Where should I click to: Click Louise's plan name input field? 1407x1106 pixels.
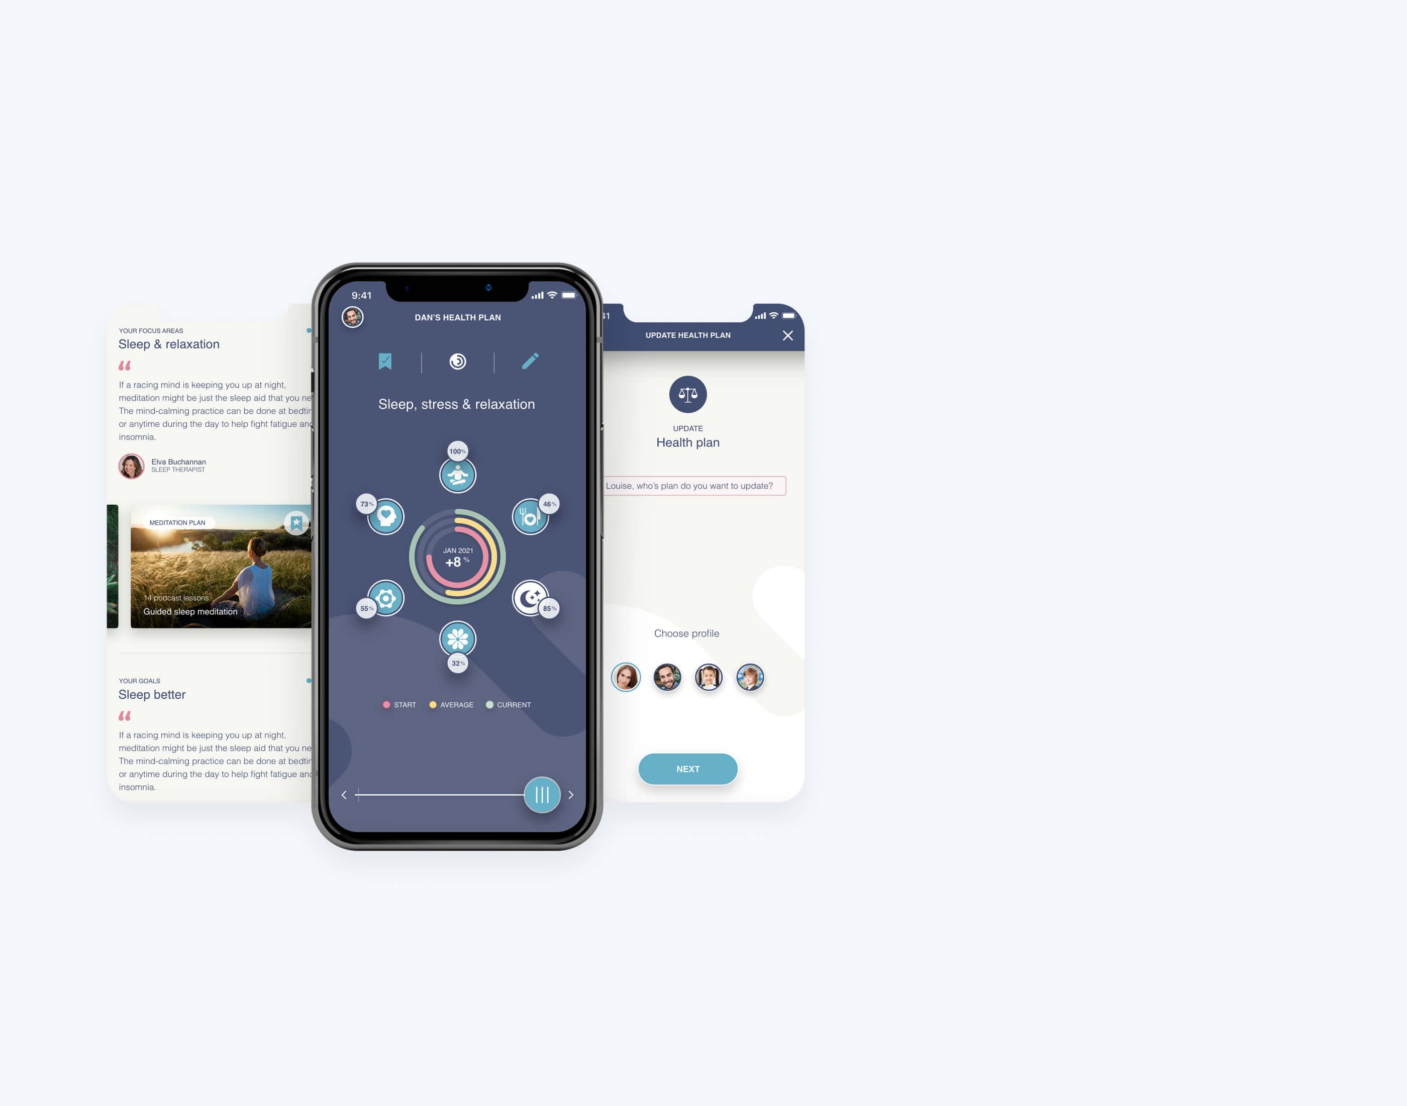[x=686, y=486]
